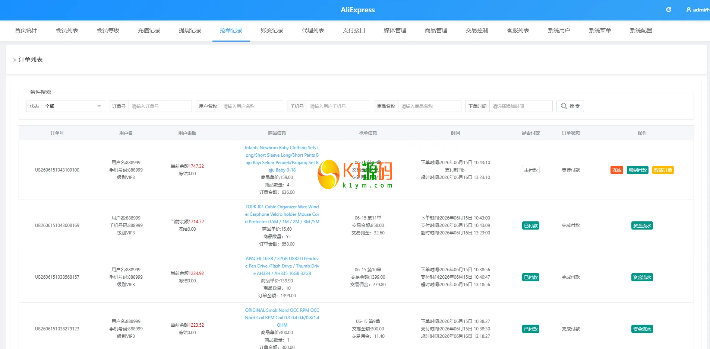710x349 pixels.
Task: Click 资金流水 for order UB2606151043008169
Action: (x=642, y=225)
